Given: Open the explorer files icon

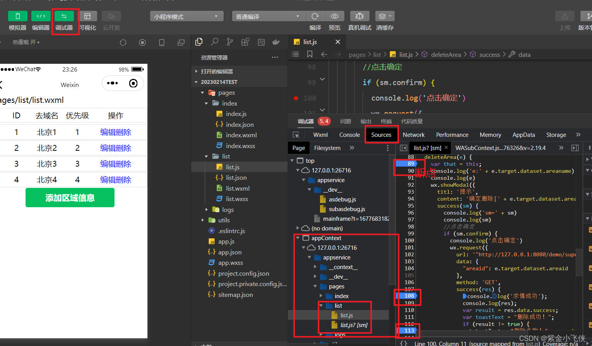Looking at the screenshot, I should coord(199,42).
